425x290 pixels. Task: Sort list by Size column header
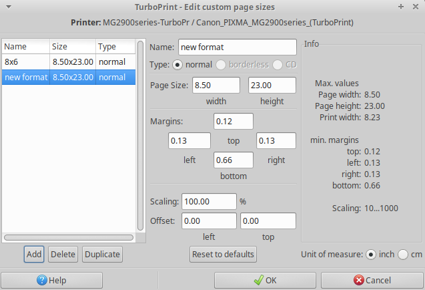72,47
